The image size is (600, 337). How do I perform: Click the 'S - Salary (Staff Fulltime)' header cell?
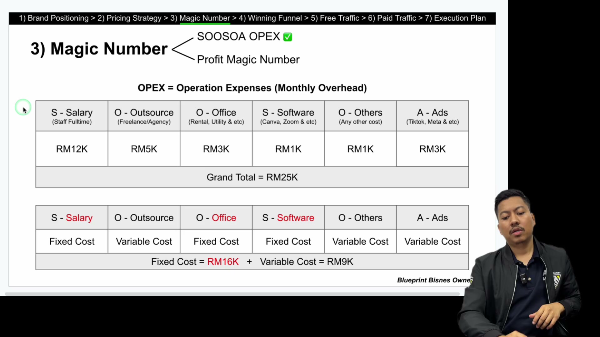(x=72, y=116)
